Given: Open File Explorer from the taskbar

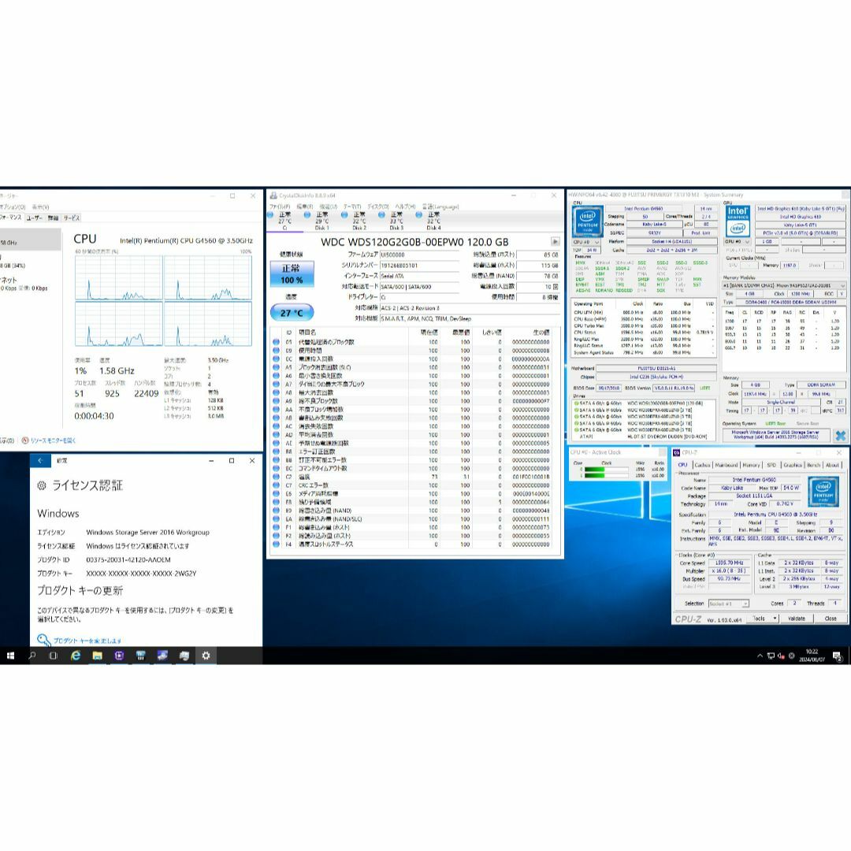Looking at the screenshot, I should pyautogui.click(x=97, y=656).
